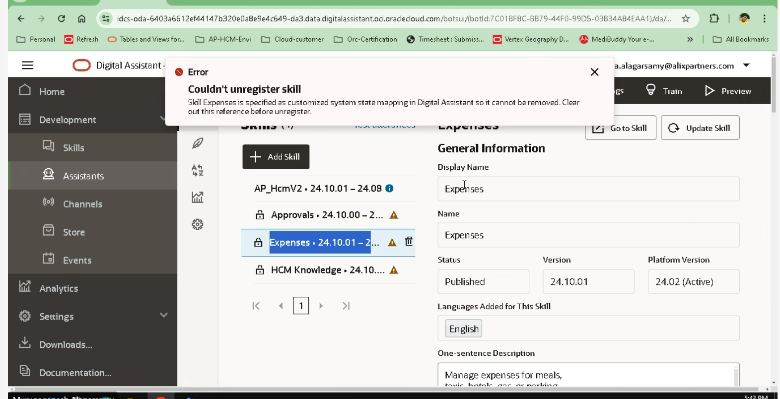Image resolution: width=780 pixels, height=399 pixels.
Task: Click the Name field showing Expenses
Action: (588, 235)
